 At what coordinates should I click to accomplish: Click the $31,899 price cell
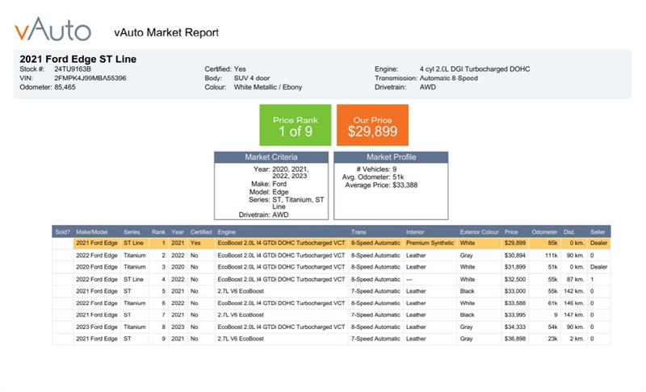[x=515, y=267]
